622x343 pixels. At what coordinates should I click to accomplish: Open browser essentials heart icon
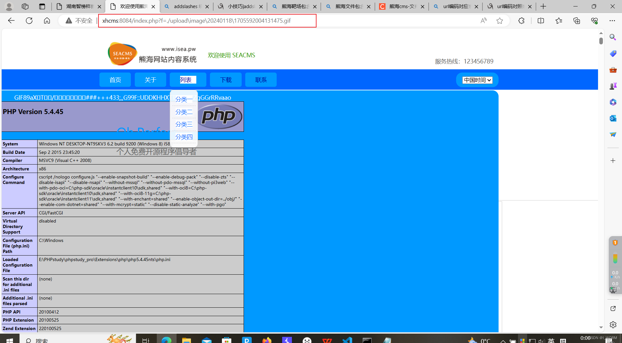coord(594,21)
